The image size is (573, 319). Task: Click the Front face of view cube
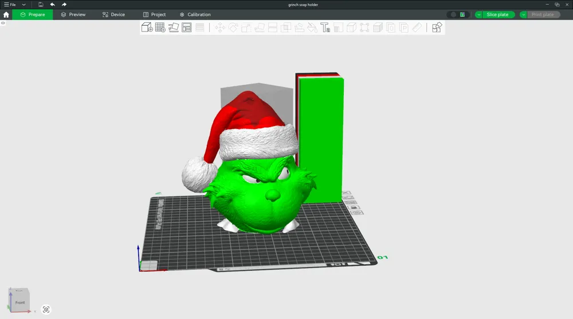19,302
